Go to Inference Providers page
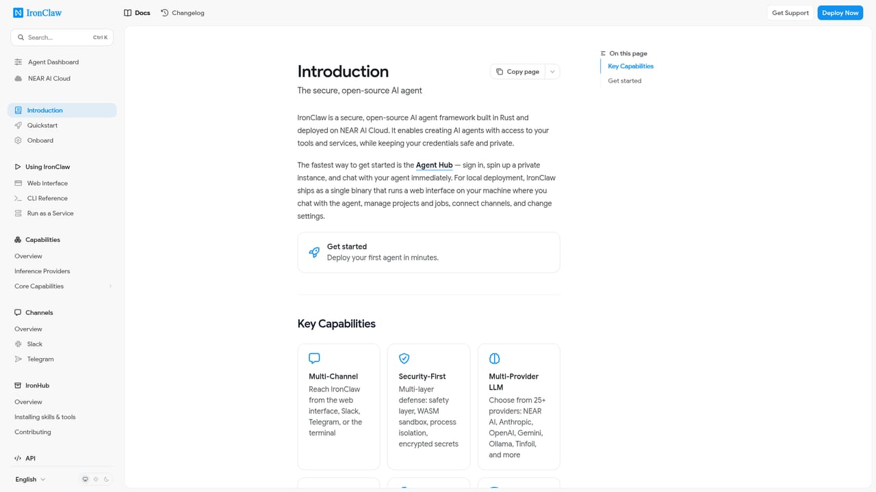This screenshot has height=492, width=876. coord(42,271)
